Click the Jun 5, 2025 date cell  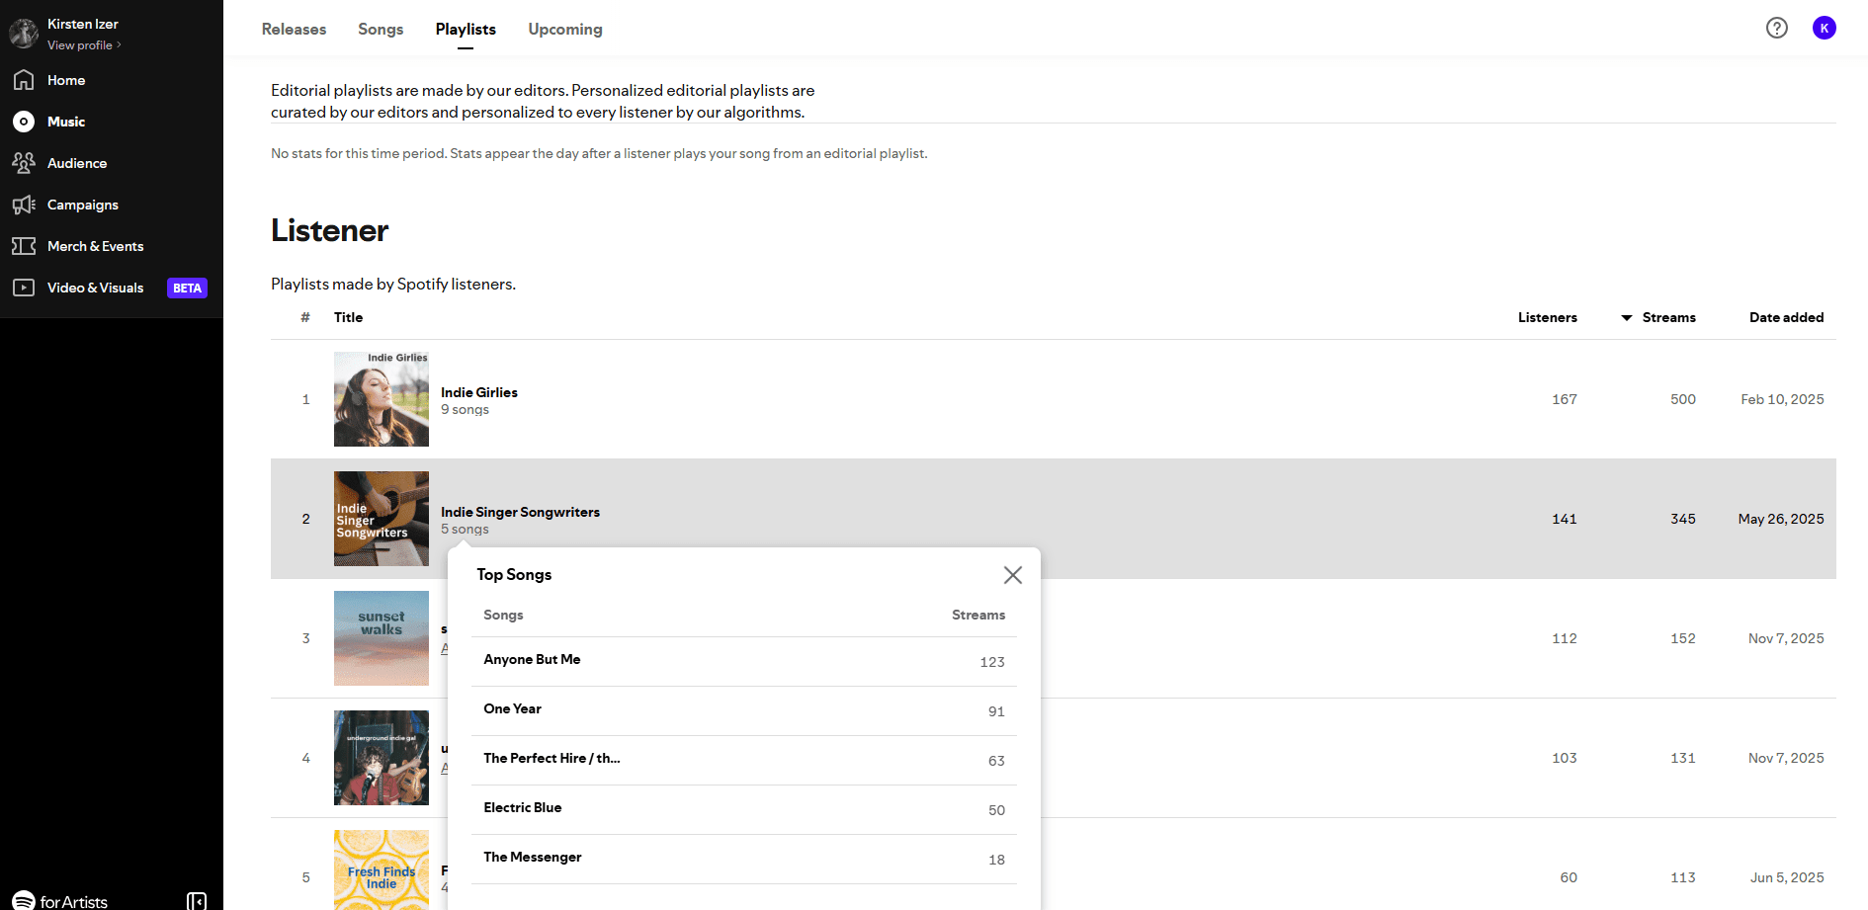1787,877
